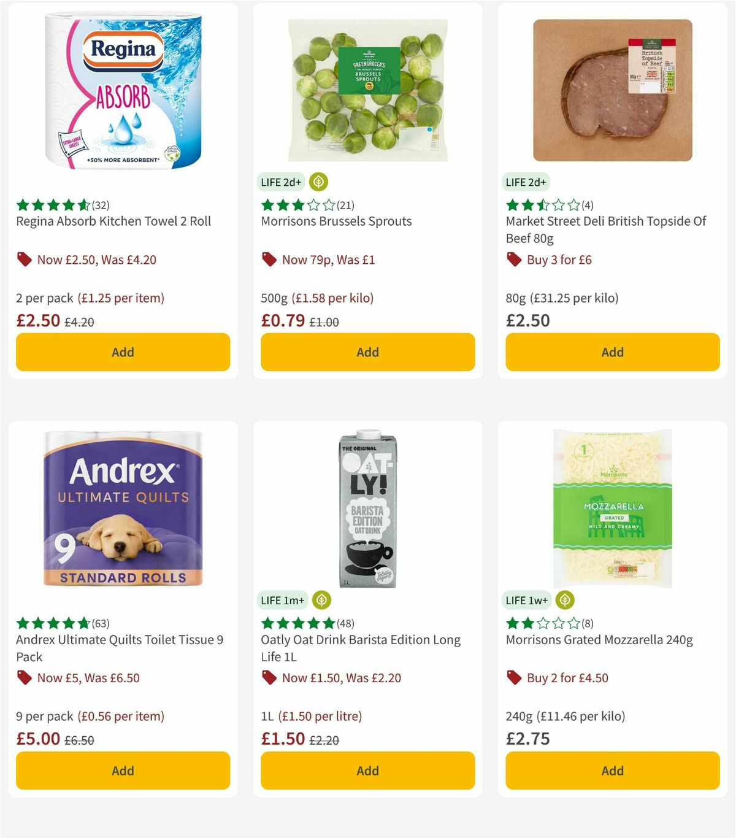Click the green leaf icon beside Brussels Sprouts LIFE badge

[x=320, y=182]
